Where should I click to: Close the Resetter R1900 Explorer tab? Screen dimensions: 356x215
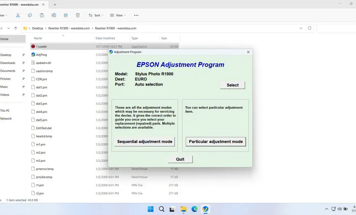(x=43, y=5)
